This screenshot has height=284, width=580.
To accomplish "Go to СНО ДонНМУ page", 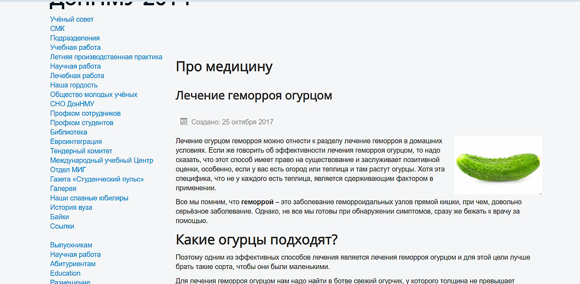I will (x=72, y=104).
